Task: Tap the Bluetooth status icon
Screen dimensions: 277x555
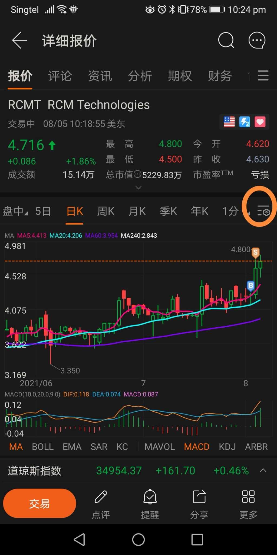Action: [172, 10]
